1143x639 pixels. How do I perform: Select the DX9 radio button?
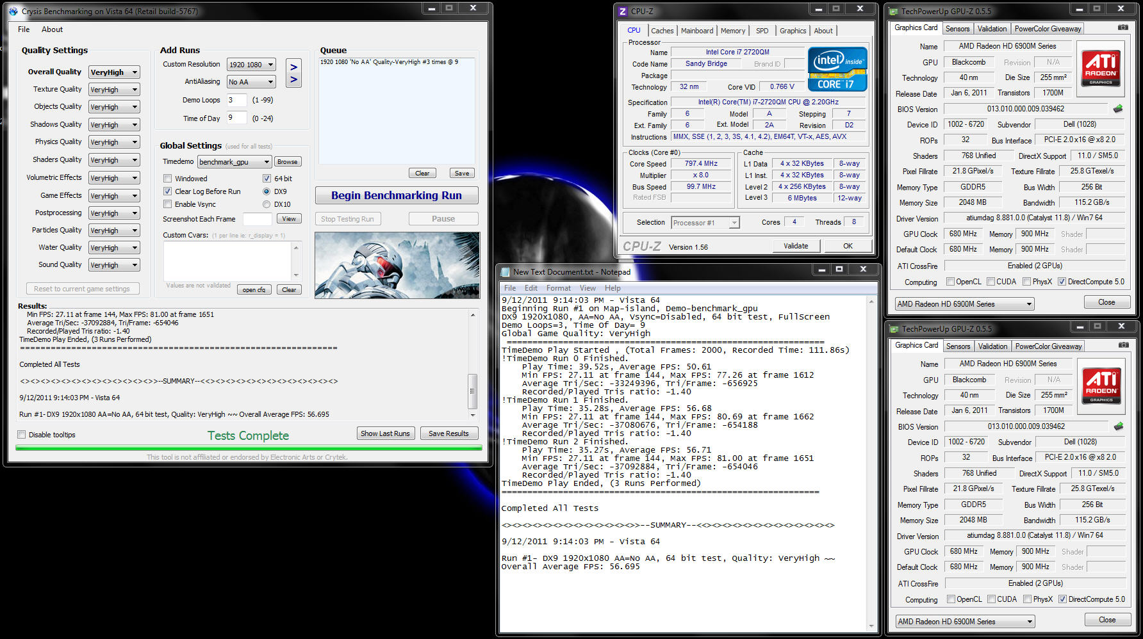267,191
